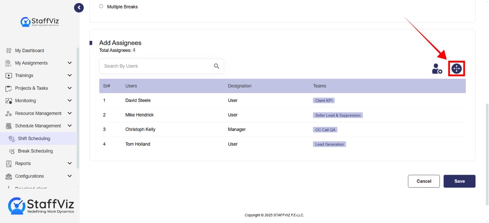Select the Christoph Kelly row name
Viewport: 489px width, 223px height.
point(140,129)
